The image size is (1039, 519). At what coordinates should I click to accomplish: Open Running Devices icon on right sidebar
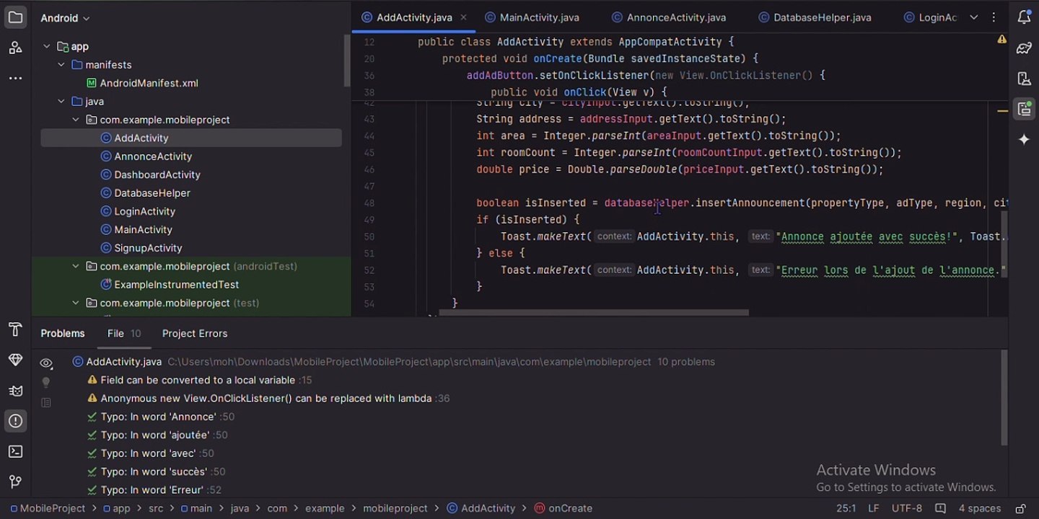1024,109
